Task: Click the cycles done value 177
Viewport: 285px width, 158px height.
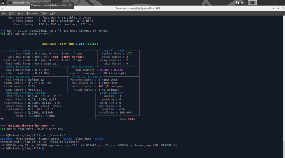Action: (129, 54)
